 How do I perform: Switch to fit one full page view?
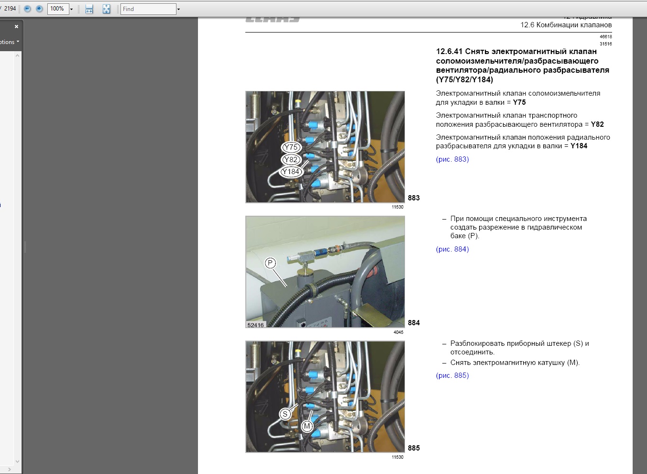(106, 9)
